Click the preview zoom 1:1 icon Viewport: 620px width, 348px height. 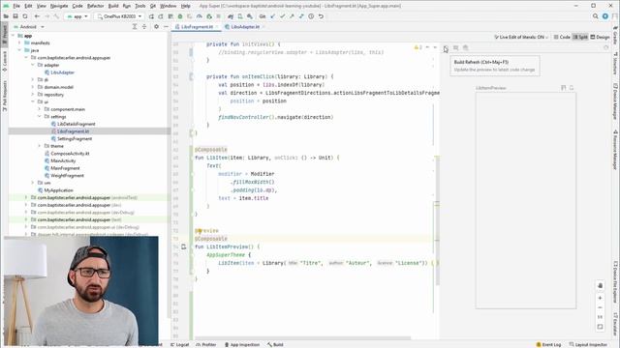point(600,317)
